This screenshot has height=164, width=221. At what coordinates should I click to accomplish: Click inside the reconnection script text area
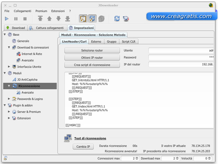pyautogui.click(x=139, y=100)
